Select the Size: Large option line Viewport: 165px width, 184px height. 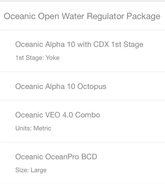tap(31, 170)
